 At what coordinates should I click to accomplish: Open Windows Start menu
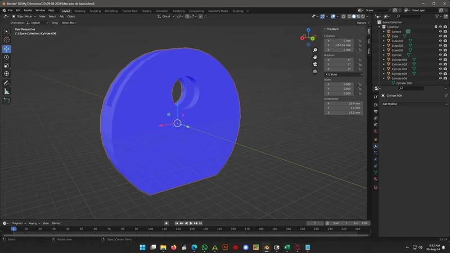click(142, 247)
